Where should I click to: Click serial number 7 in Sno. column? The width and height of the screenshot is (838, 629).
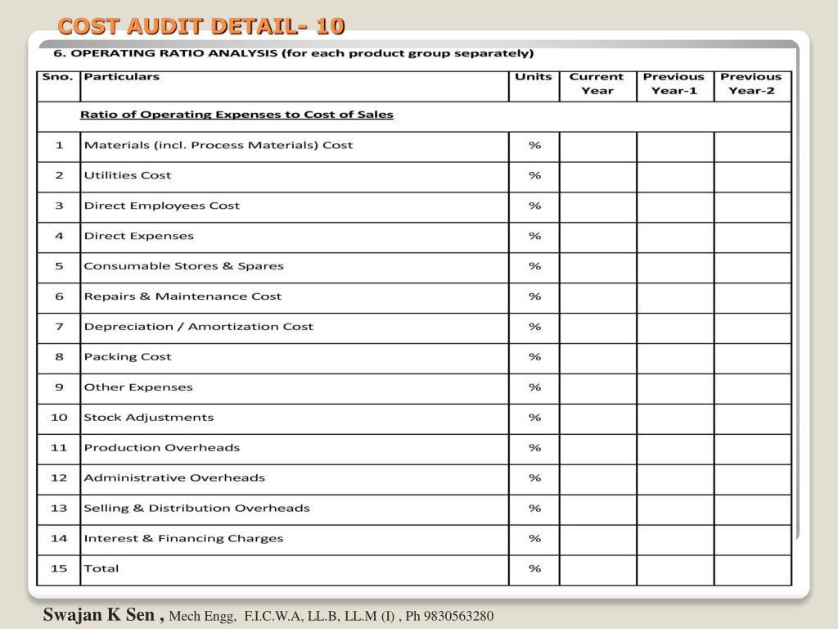pos(59,327)
